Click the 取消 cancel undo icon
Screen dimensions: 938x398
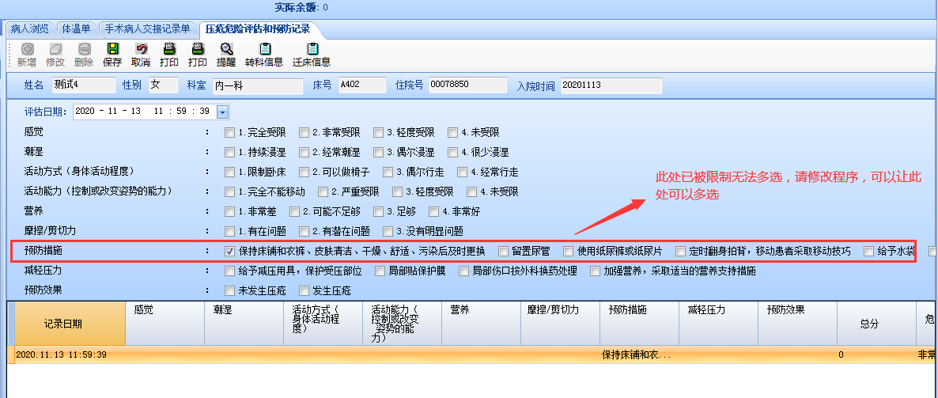click(142, 50)
